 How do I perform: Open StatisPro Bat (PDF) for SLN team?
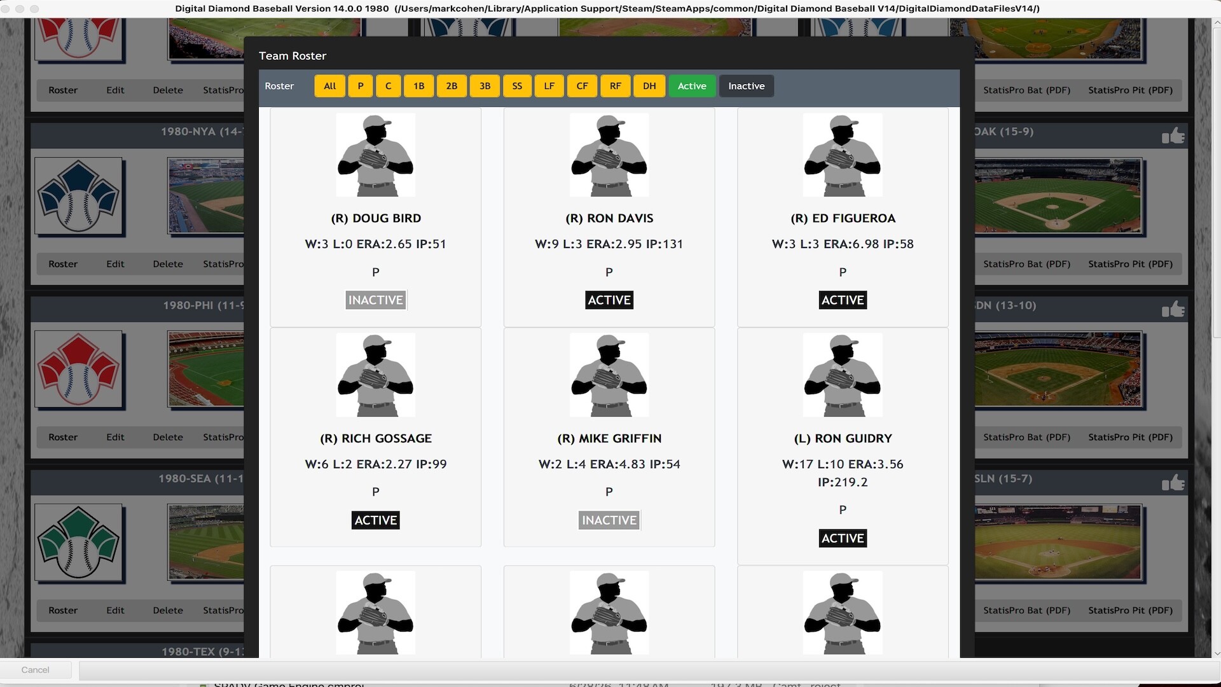[x=1026, y=610]
